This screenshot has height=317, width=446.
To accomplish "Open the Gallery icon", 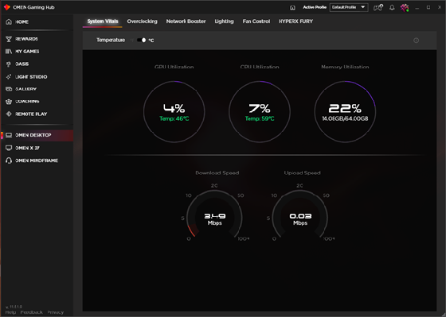I will coord(9,89).
